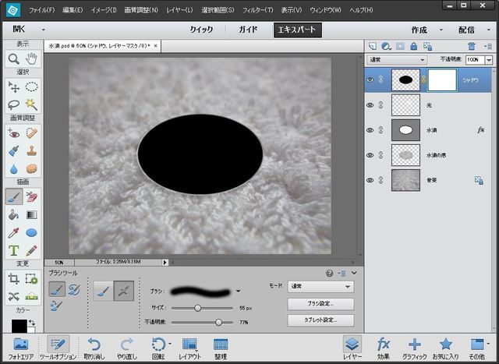Hide the シャドウ layer with eye icon

point(370,79)
